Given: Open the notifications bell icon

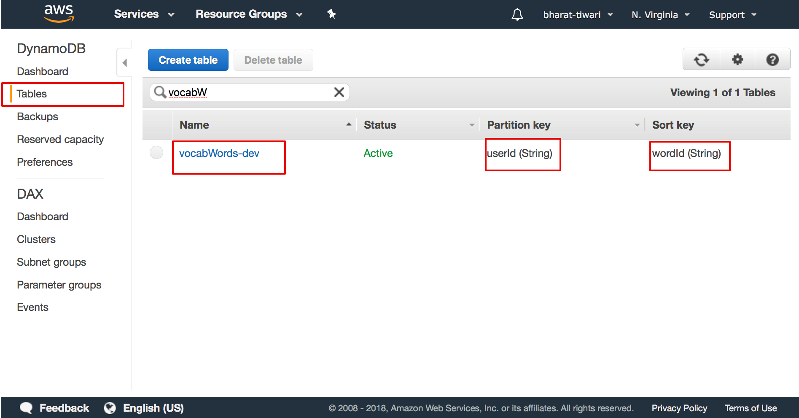Looking at the screenshot, I should click(517, 14).
